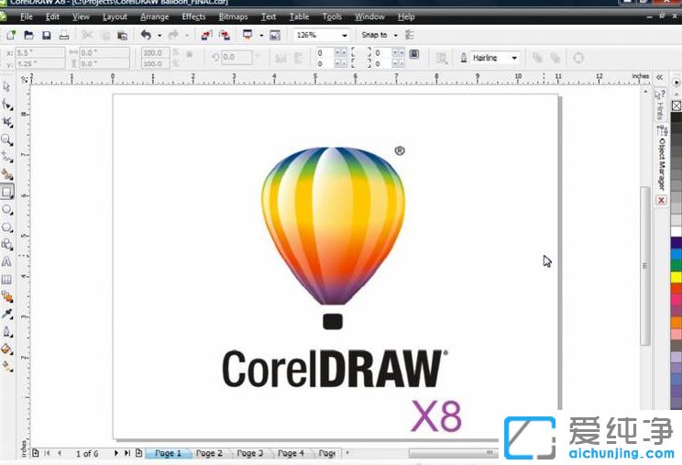
Task: Click the Import icon
Action: click(206, 35)
